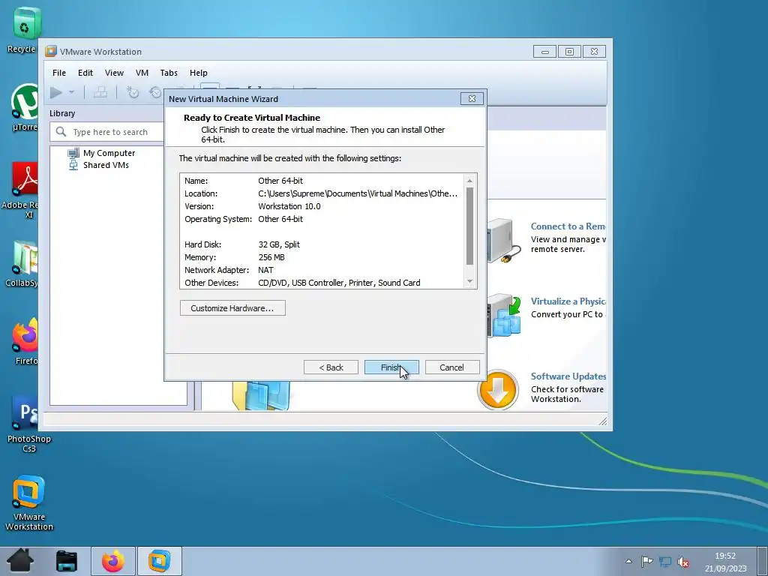The image size is (768, 576).
Task: Select My Computer in the Library tree
Action: (109, 153)
